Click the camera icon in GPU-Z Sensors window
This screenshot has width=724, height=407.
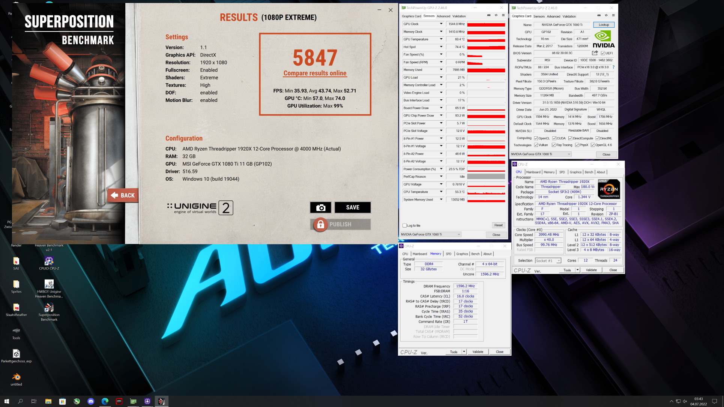click(x=489, y=15)
